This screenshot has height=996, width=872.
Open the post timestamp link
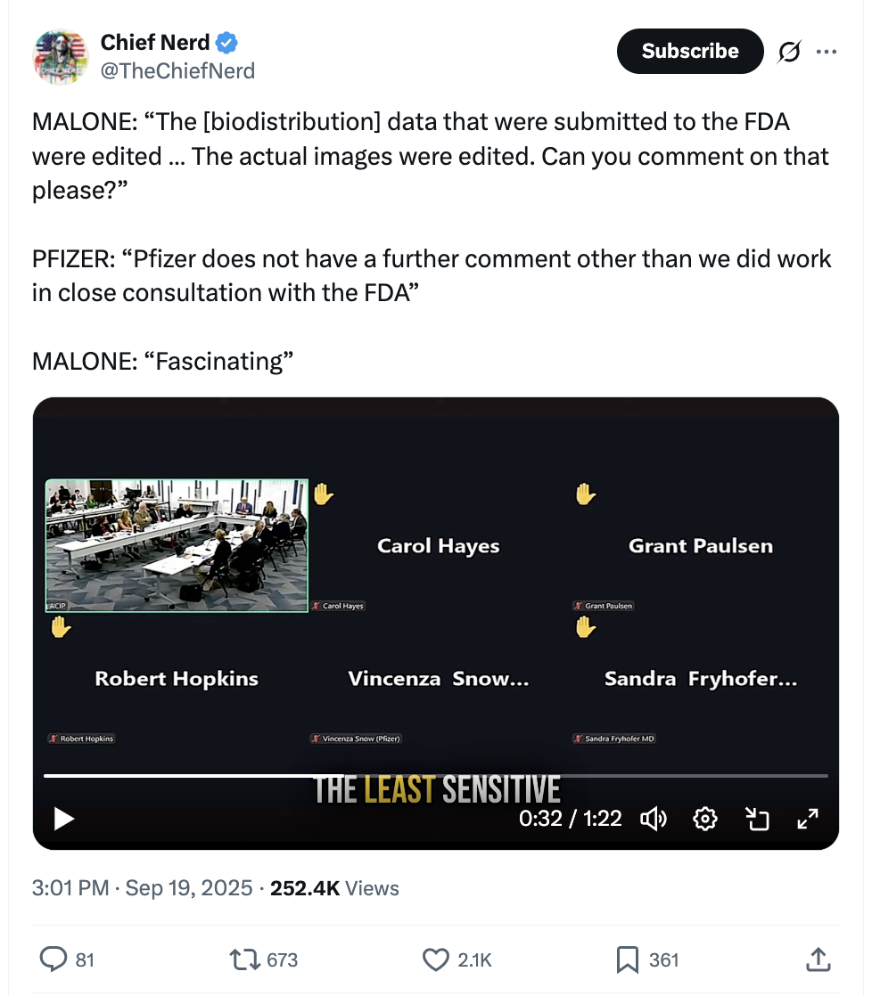pyautogui.click(x=142, y=888)
